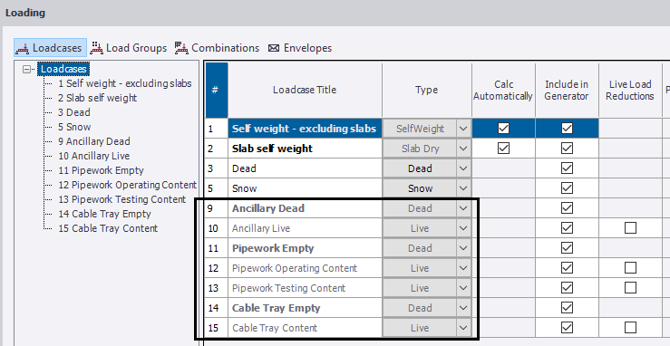The height and width of the screenshot is (346, 670).
Task: Open Type dropdown for Ancillary Live
Action: coord(463,228)
